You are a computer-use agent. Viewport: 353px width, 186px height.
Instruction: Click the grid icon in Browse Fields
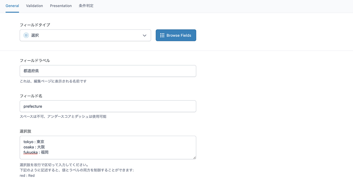point(162,35)
